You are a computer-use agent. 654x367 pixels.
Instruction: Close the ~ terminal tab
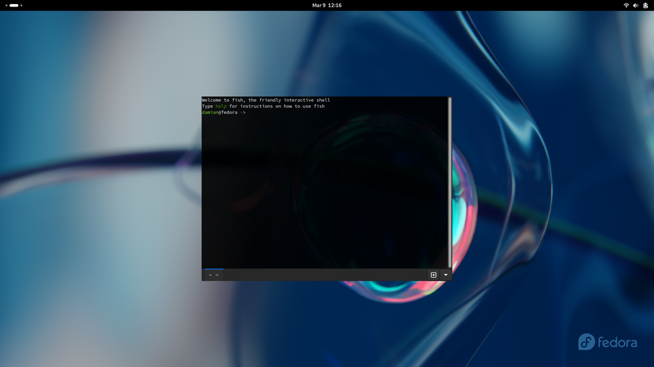(217, 275)
